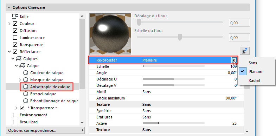
Task: Select the Angle maximum row
Action: (x=167, y=98)
